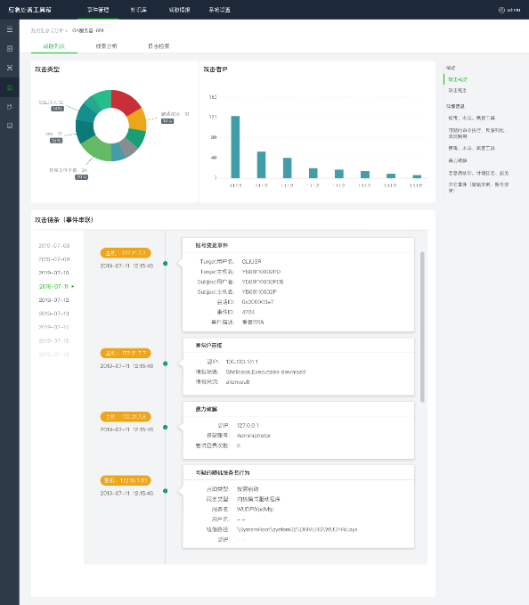Open the tag-shaped icon in left sidebar

[x=10, y=107]
